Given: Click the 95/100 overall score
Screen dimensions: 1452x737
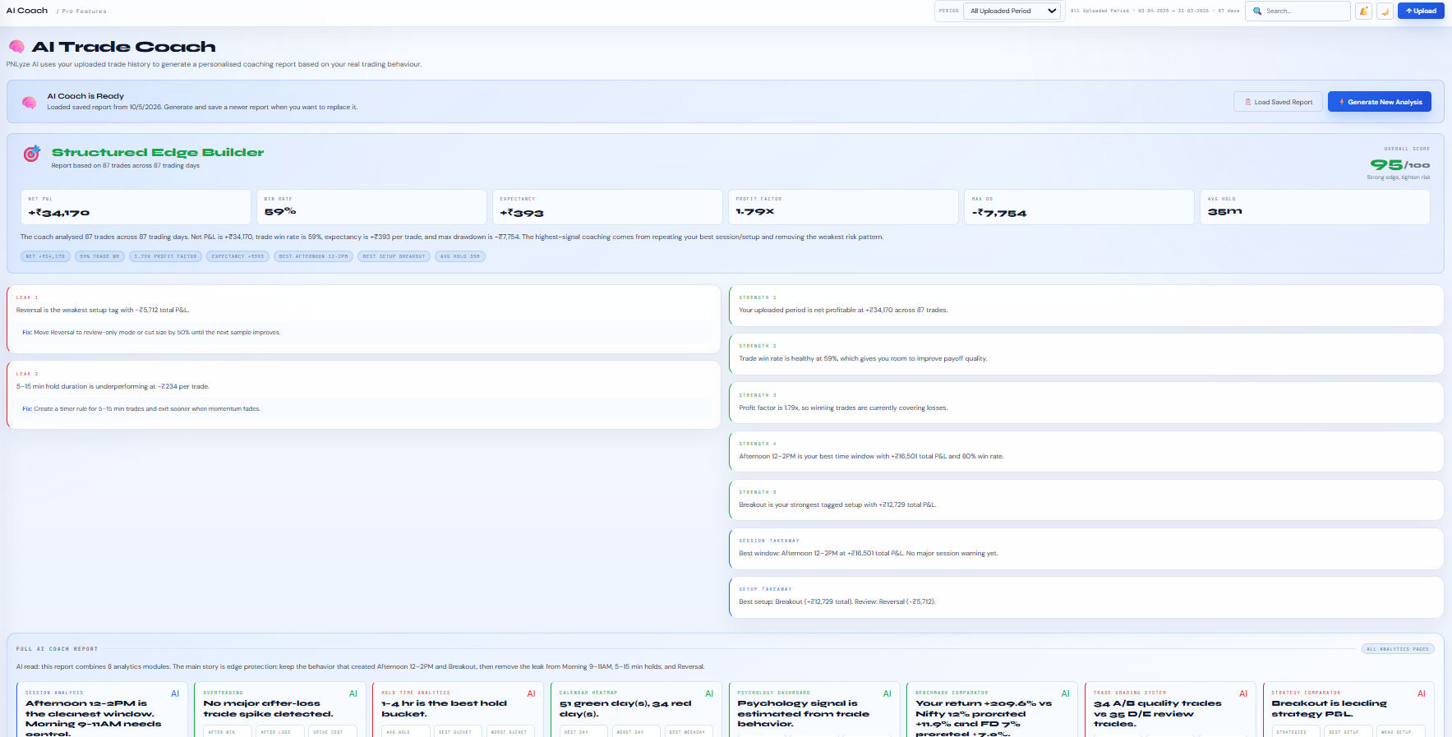Looking at the screenshot, I should [1400, 164].
